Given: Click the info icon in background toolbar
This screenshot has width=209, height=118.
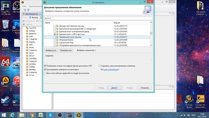Looking at the screenshot, I should (28, 10).
